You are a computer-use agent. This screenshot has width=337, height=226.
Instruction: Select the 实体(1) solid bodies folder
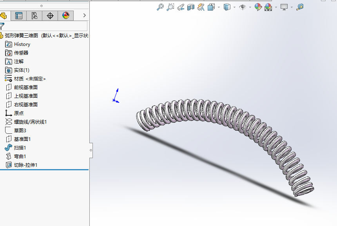click(x=17, y=70)
